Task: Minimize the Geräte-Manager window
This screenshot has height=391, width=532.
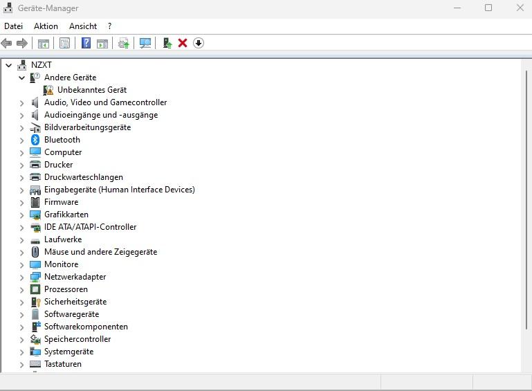Action: [457, 8]
